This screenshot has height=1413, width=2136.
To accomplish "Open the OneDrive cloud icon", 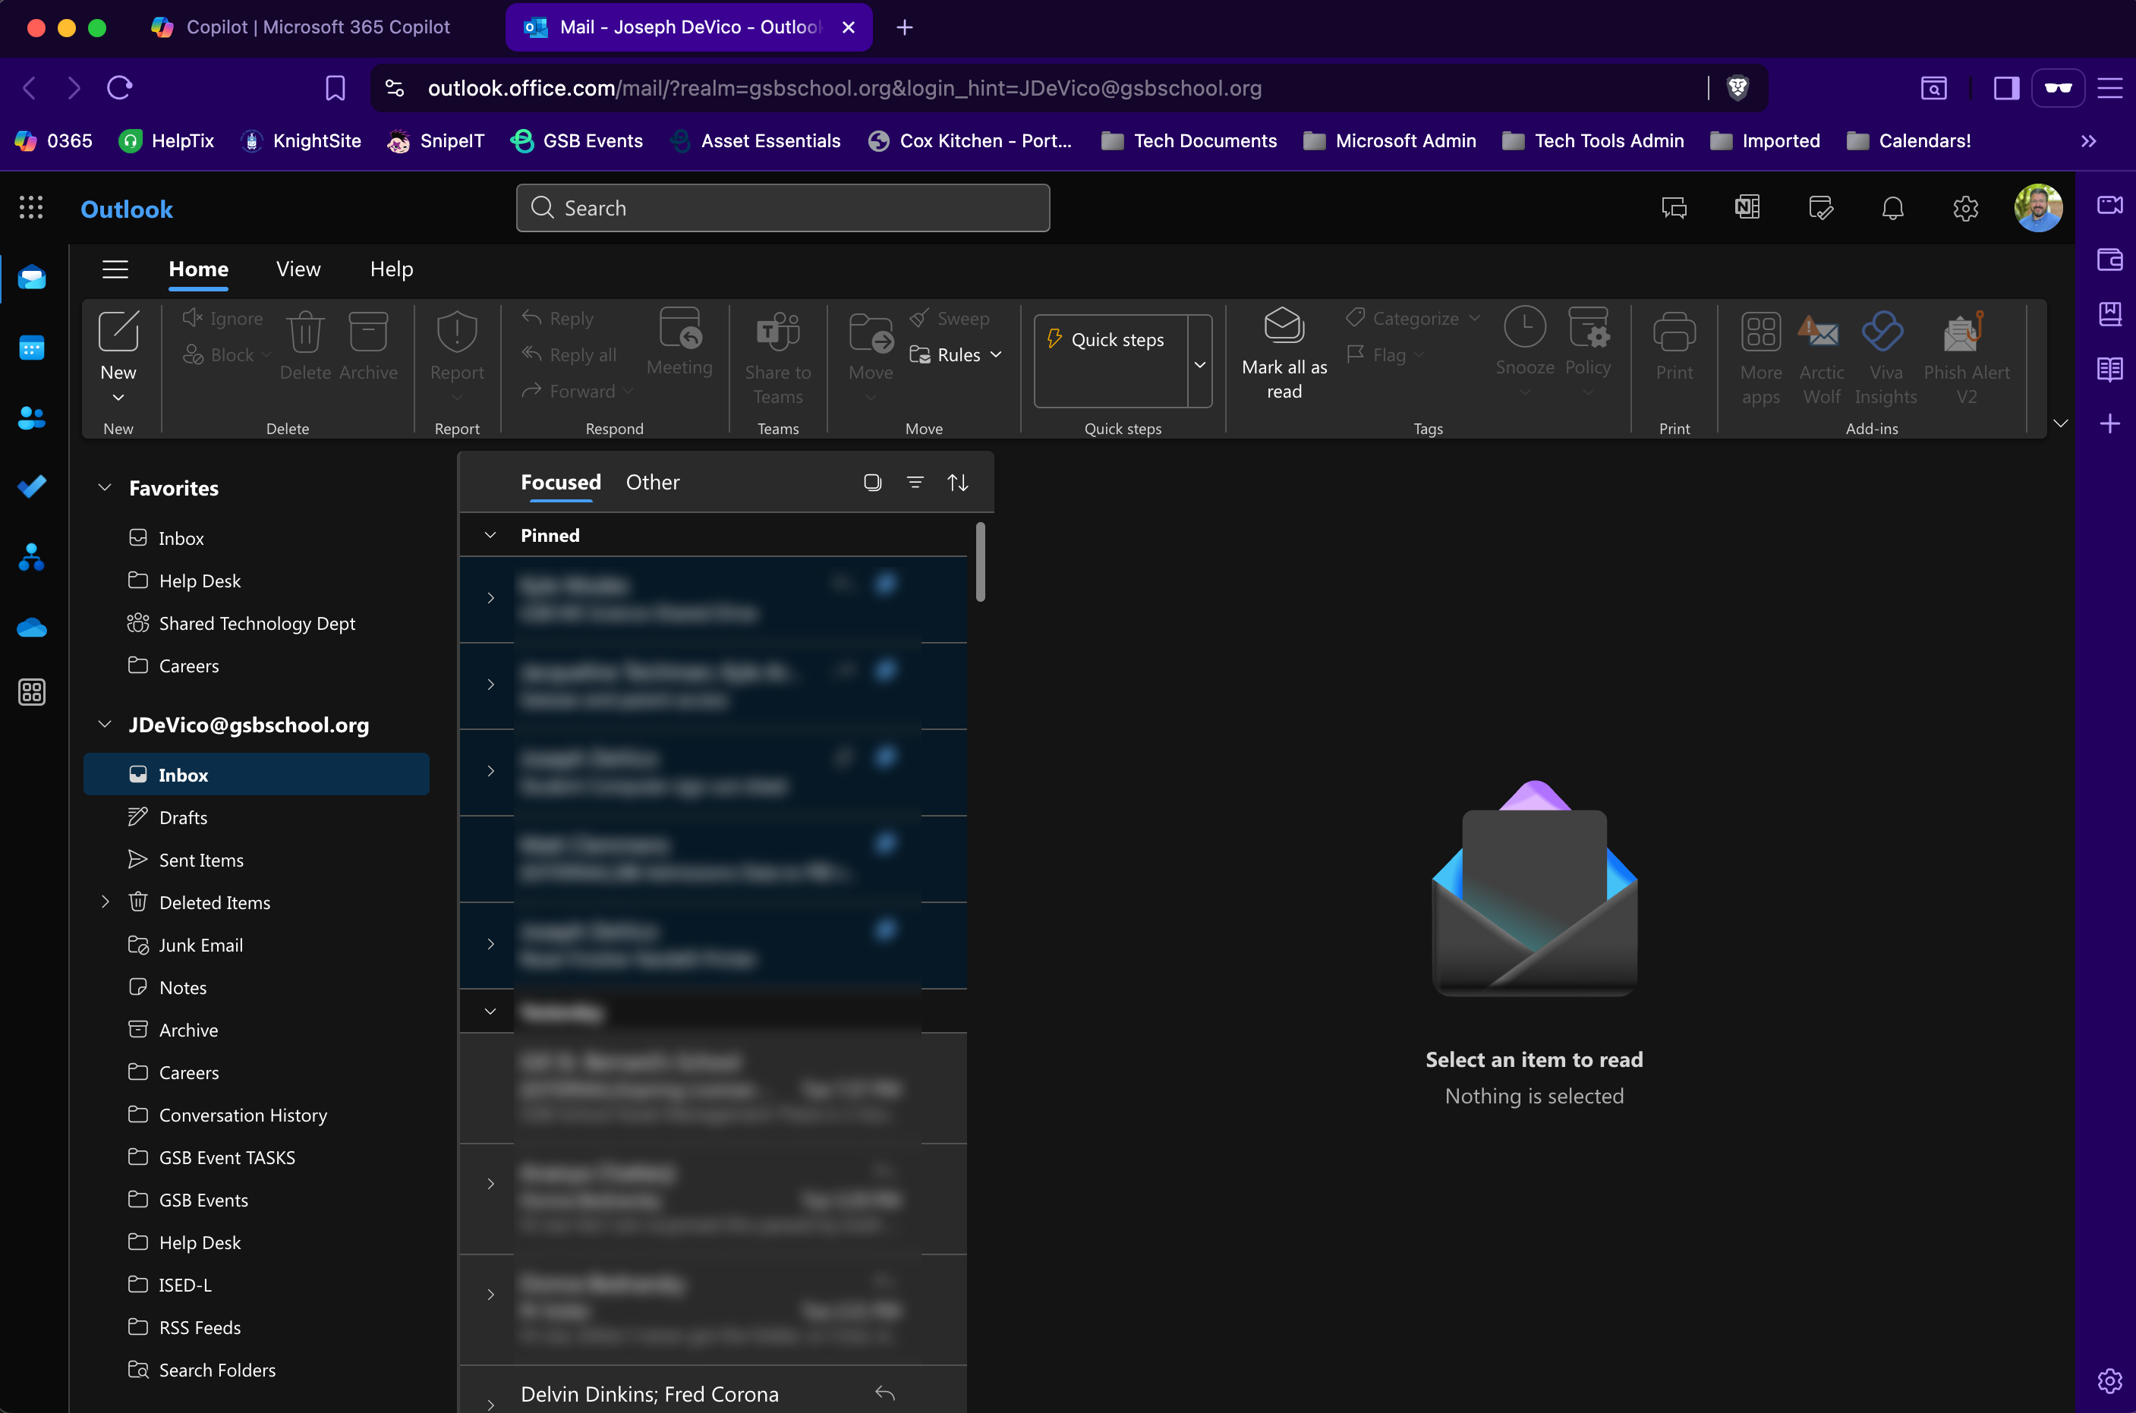I will pyautogui.click(x=32, y=627).
